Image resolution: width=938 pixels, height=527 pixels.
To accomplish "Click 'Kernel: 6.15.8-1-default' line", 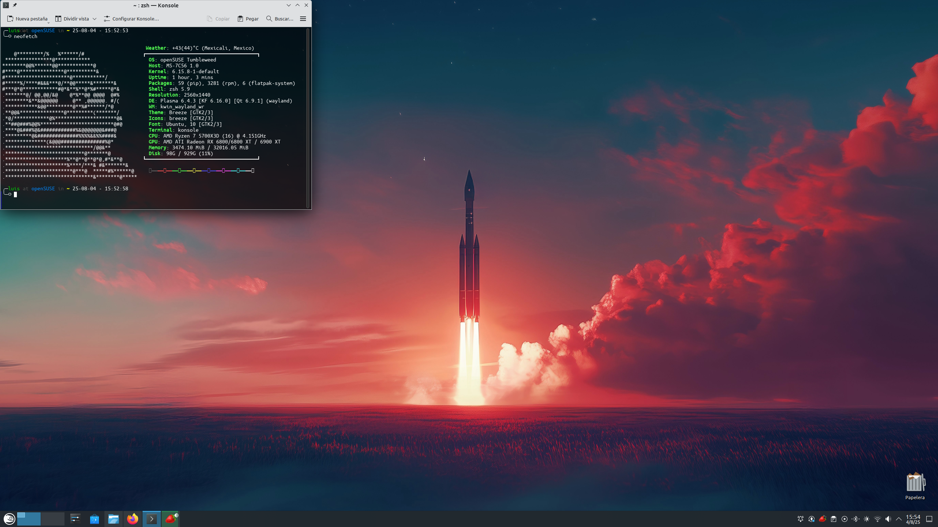I will [x=184, y=71].
